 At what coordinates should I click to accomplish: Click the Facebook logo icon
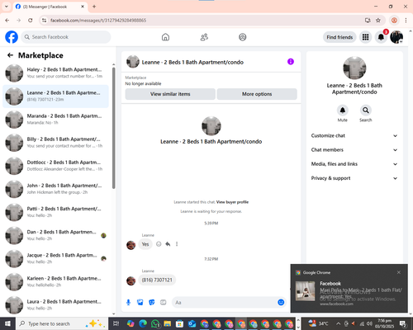[x=12, y=37]
